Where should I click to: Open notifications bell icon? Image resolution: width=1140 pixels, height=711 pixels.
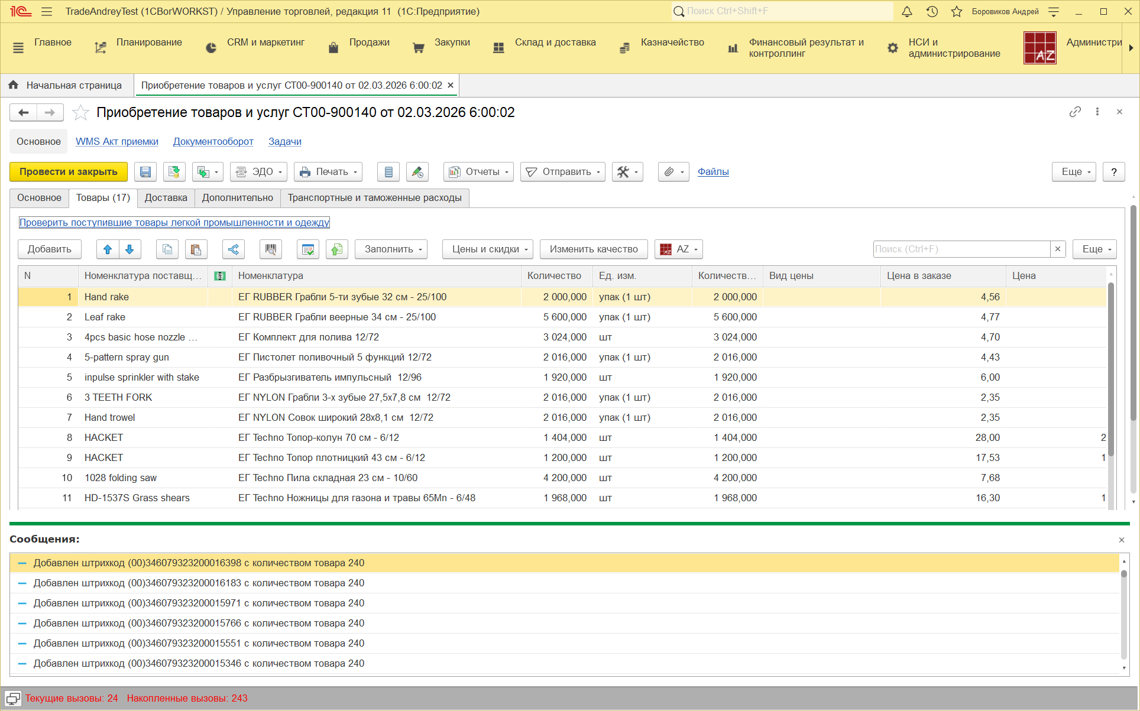click(x=906, y=11)
